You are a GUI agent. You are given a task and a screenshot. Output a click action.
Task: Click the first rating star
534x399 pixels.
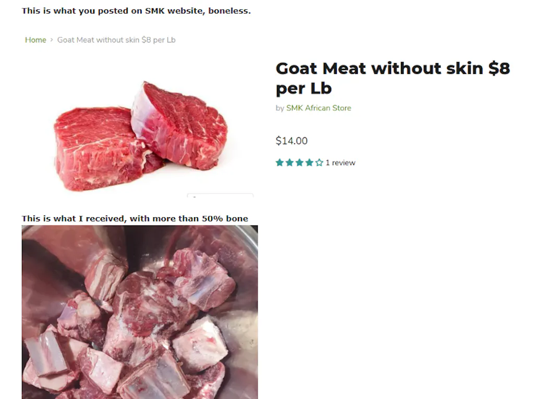click(x=280, y=163)
